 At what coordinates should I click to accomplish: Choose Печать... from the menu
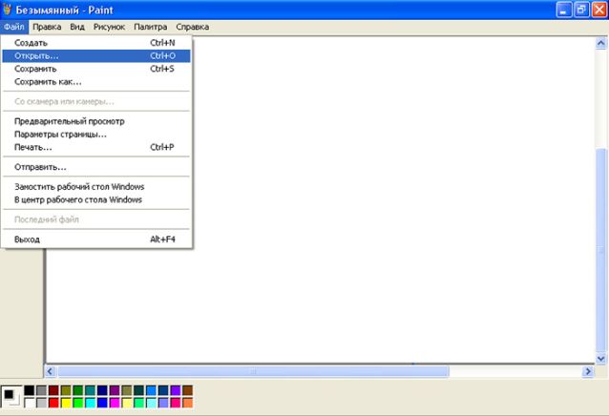[96, 148]
